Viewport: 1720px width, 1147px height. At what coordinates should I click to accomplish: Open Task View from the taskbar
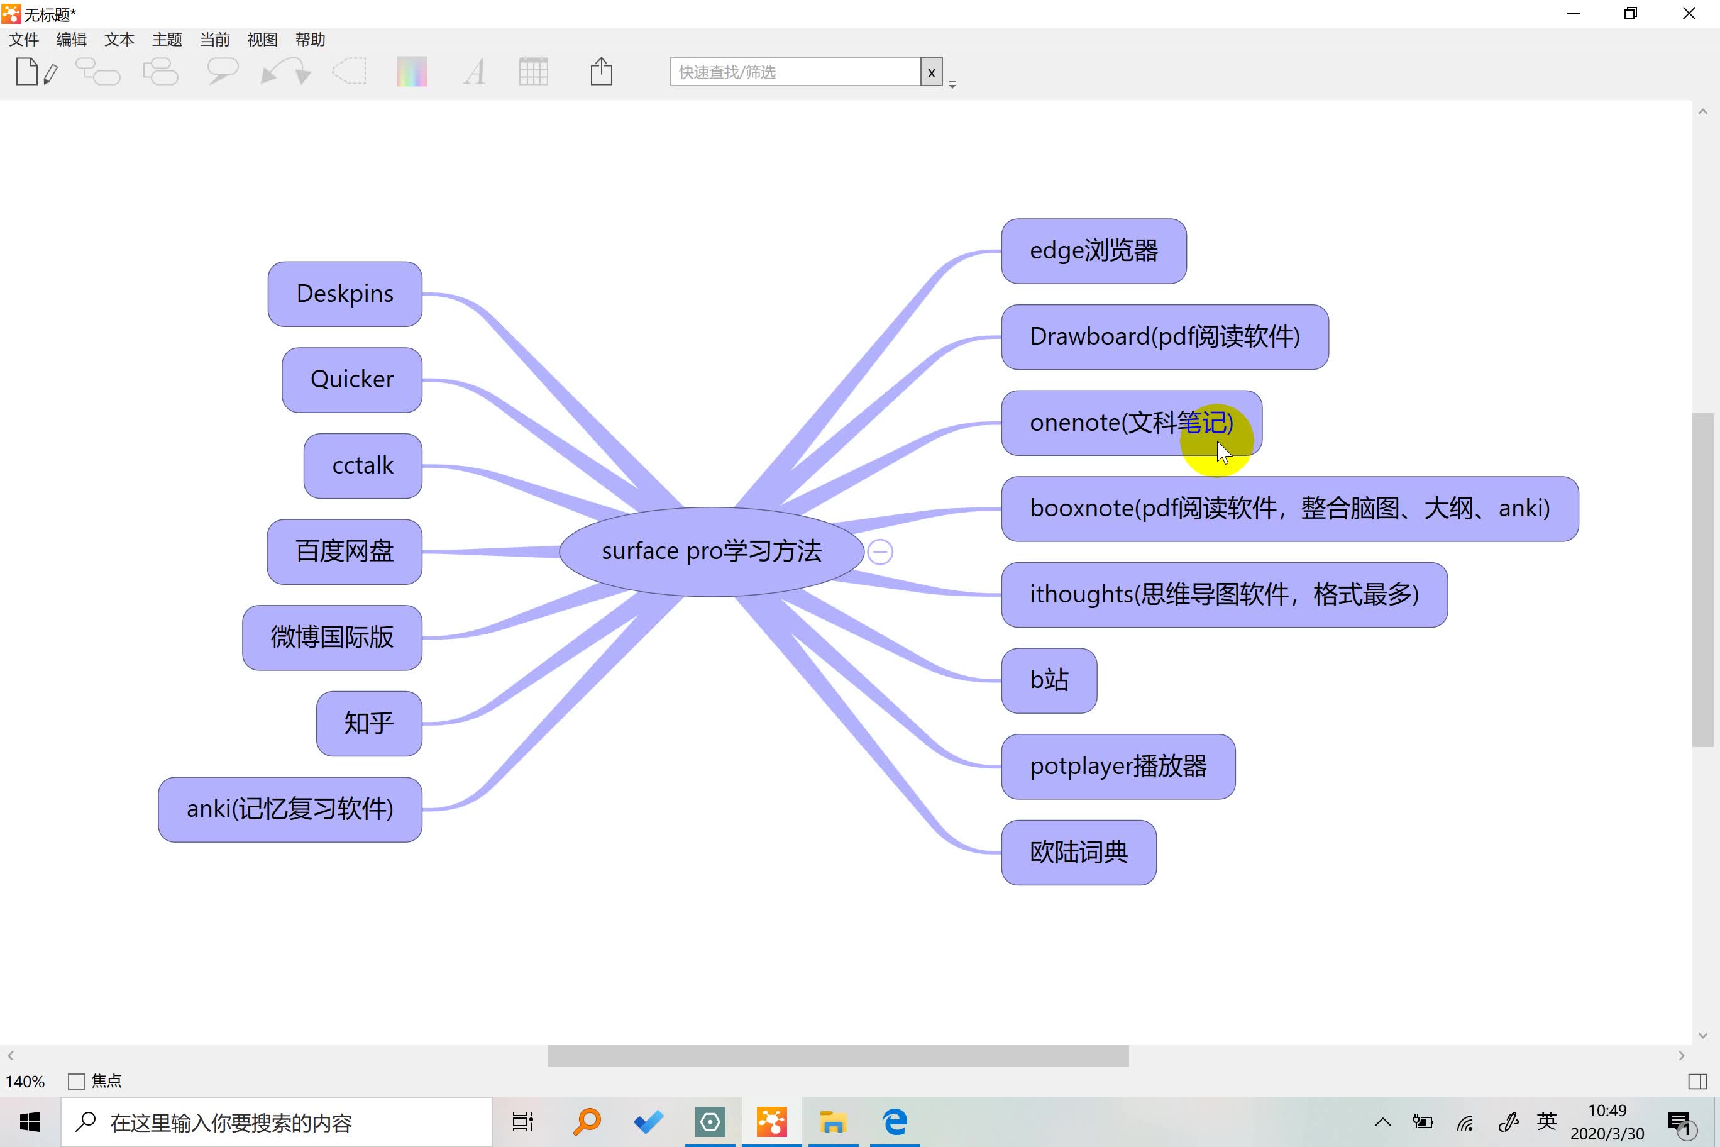522,1122
